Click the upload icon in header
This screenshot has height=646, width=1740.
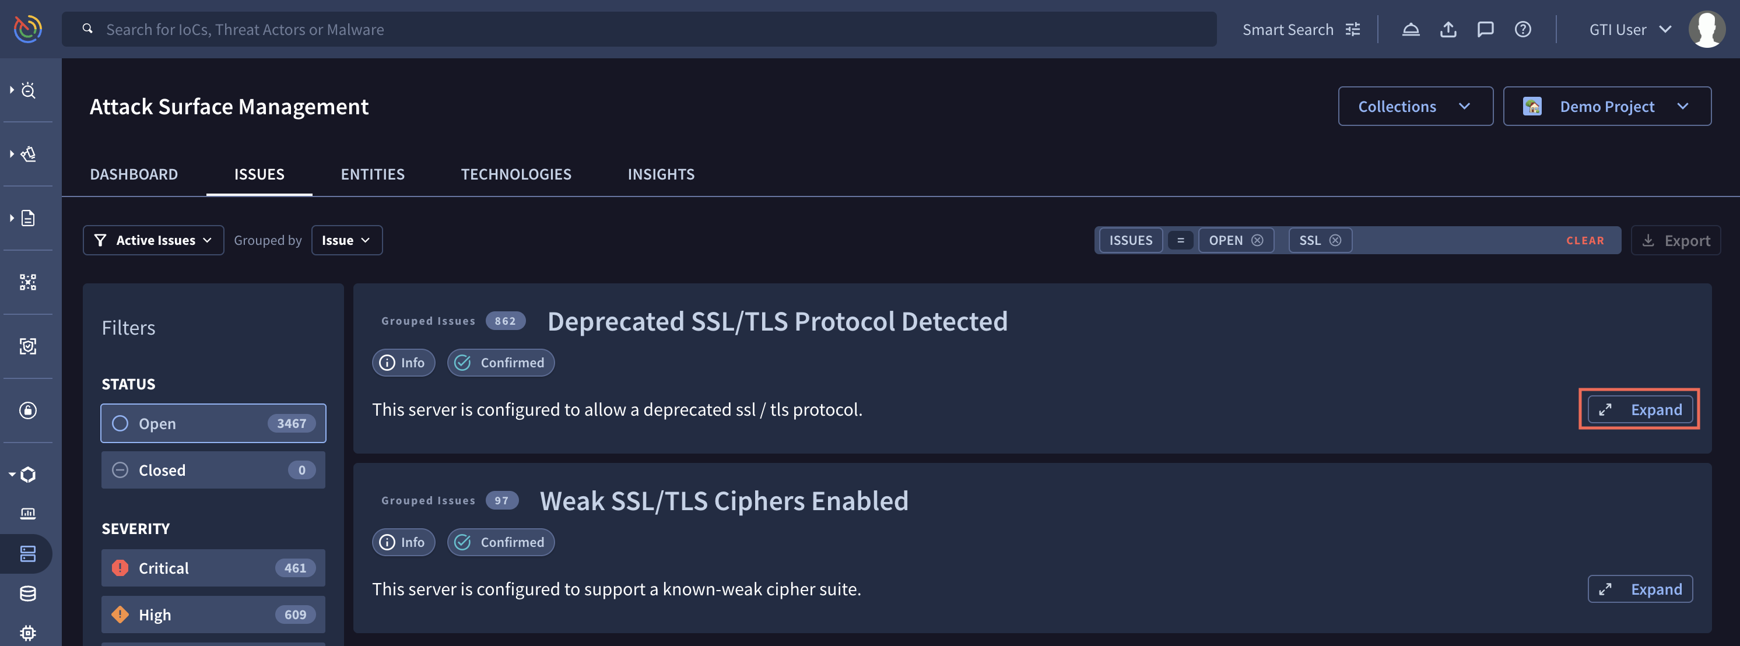1447,30
